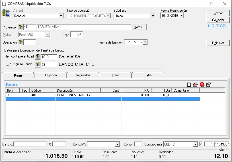Viewport: 232px width, 162px height.
Task: Open Fecha Registración date picker arrow
Action: 181,16
